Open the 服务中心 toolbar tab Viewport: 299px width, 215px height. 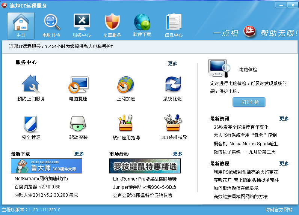point(82,25)
